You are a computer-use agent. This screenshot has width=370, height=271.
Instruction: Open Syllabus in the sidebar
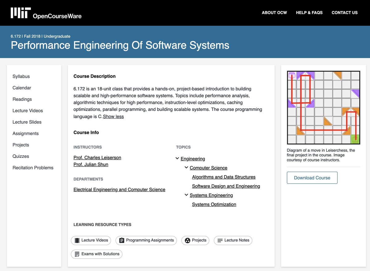pyautogui.click(x=21, y=76)
